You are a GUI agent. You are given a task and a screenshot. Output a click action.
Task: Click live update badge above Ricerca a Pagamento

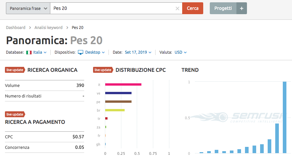[x=15, y=114]
